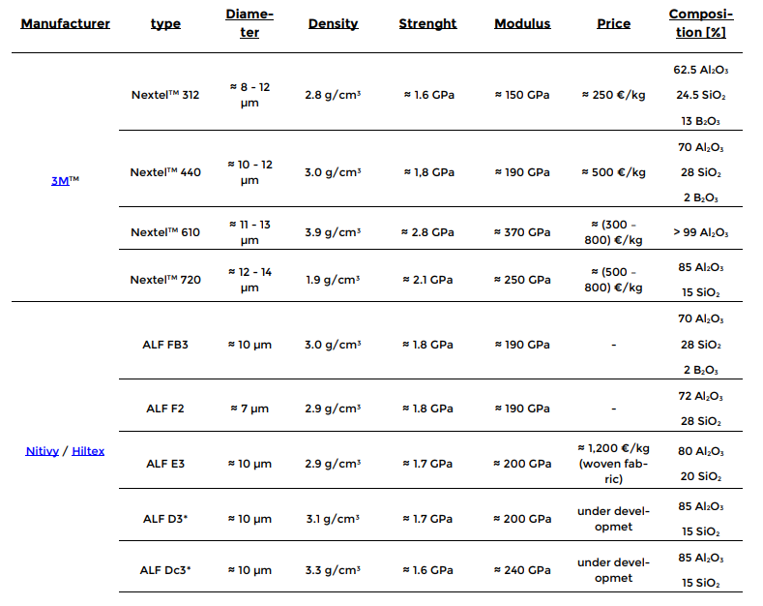
Task: Click the '1.9 g/cm³' density cell
Action: (x=334, y=280)
